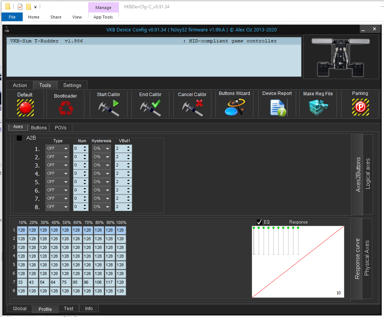384x317 pixels.
Task: Select the VKB-Sim T-Rudder device entry
Action: pos(154,41)
